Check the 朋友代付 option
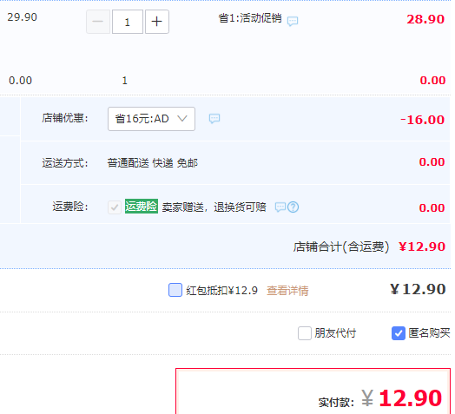The height and width of the screenshot is (414, 455). [305, 333]
